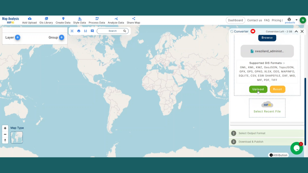Select the Create Data tool
The width and height of the screenshot is (308, 173).
(63, 20)
